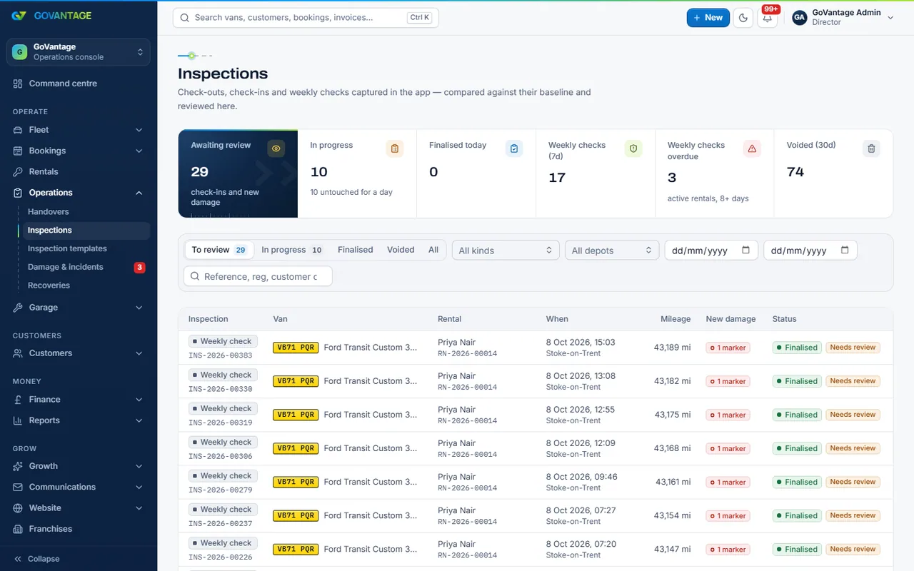
Task: Click the Bookings calendar icon
Action: (x=18, y=151)
